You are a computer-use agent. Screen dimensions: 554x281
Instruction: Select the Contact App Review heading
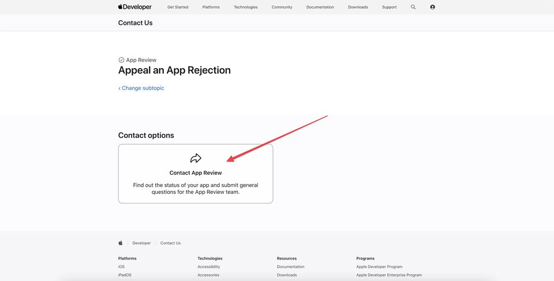tap(196, 173)
